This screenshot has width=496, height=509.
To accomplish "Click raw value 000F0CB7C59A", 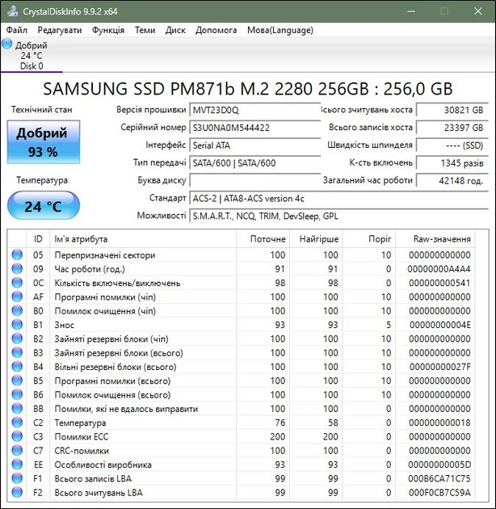I will tap(439, 493).
